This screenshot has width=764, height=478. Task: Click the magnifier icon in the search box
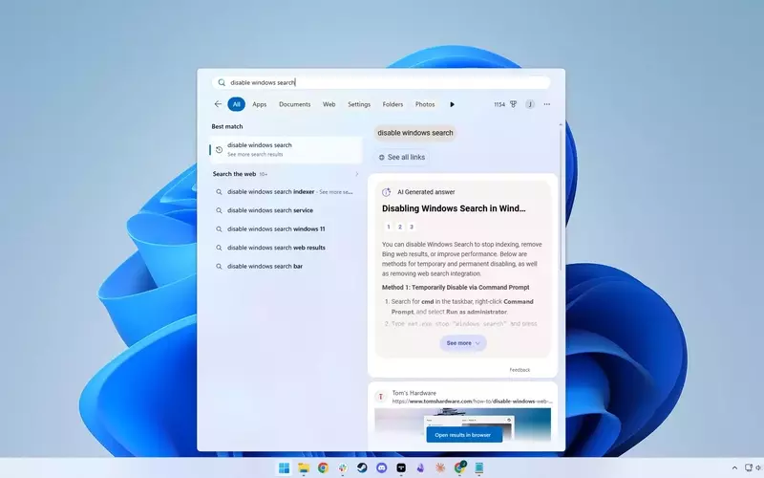coord(222,82)
